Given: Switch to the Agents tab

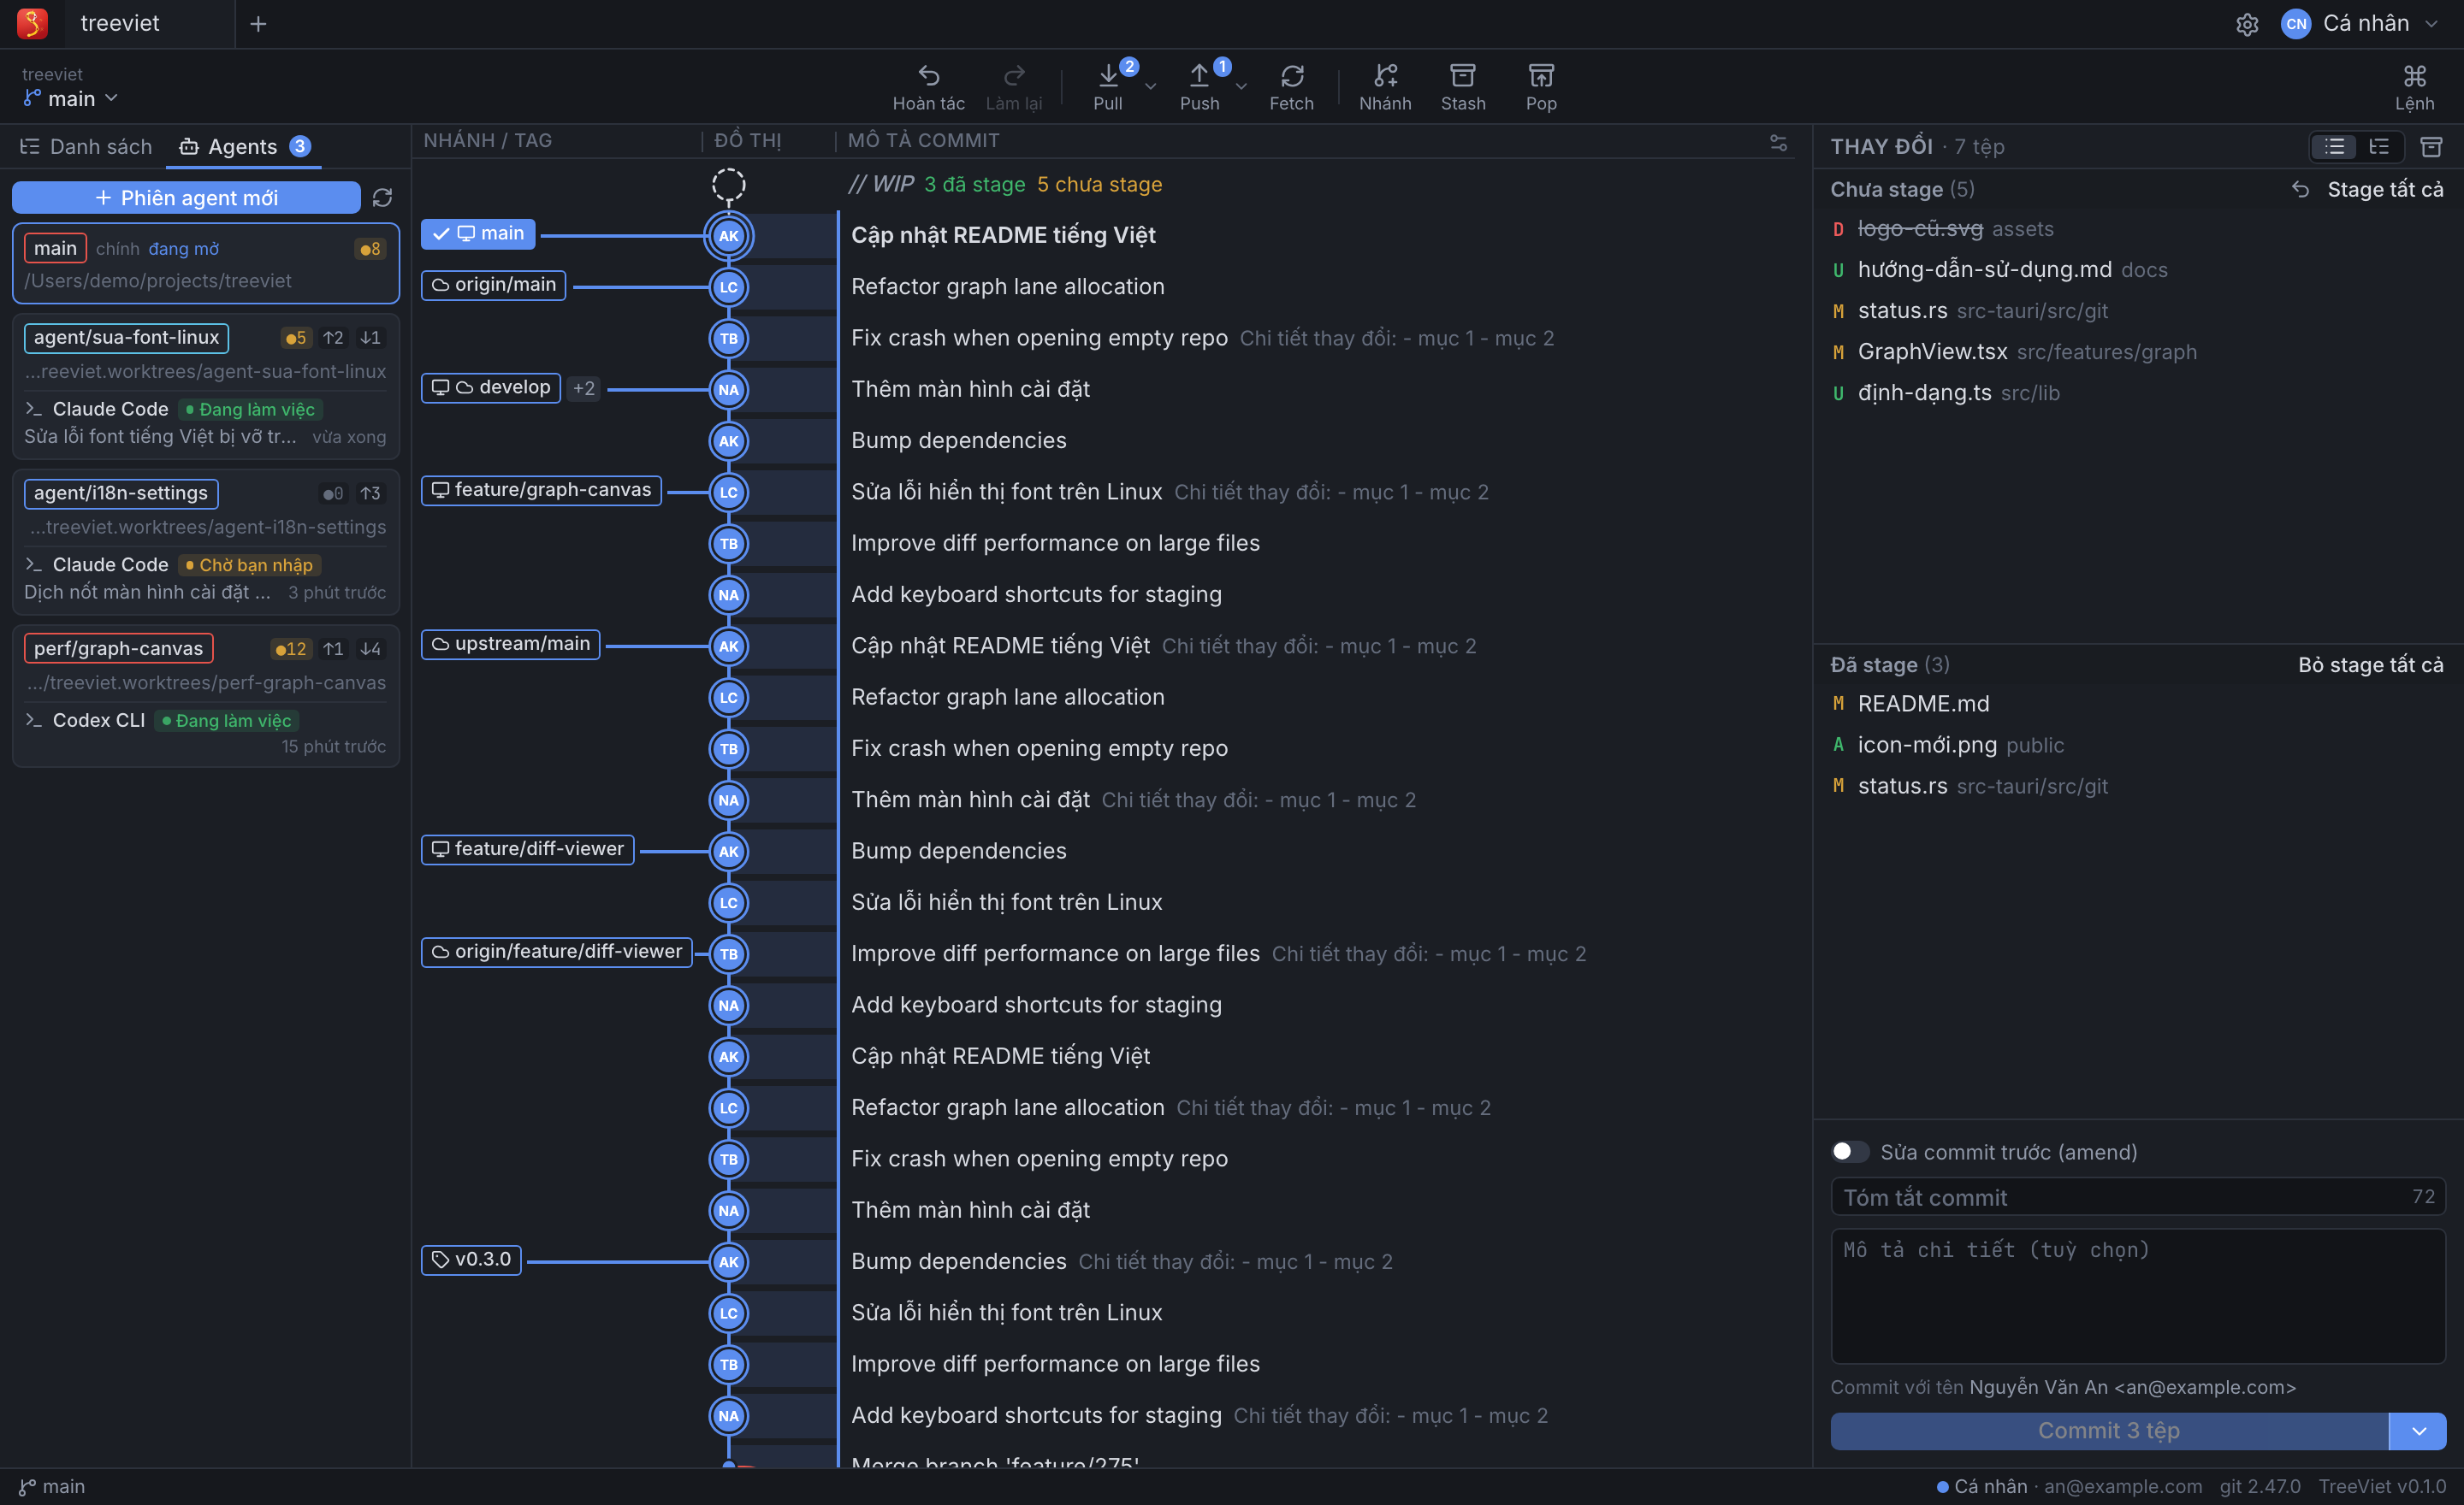Looking at the screenshot, I should (245, 147).
